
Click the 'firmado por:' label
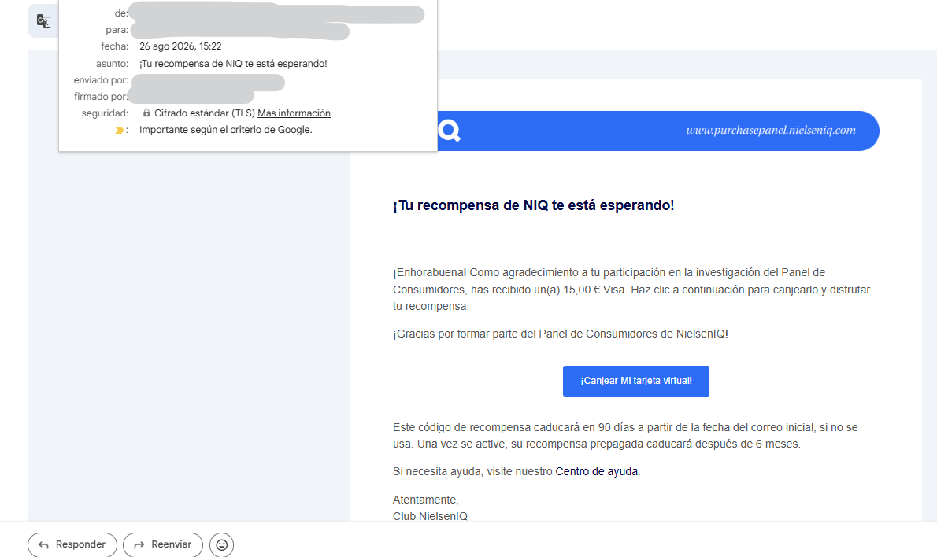(x=101, y=97)
